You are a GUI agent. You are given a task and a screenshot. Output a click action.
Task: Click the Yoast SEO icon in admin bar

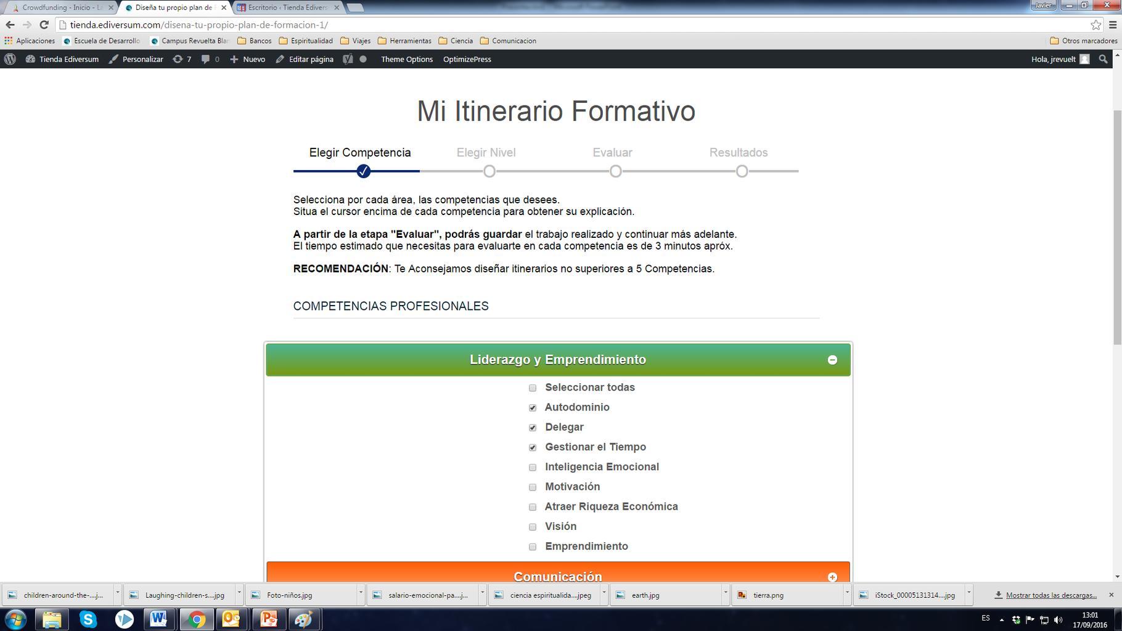[x=348, y=59]
